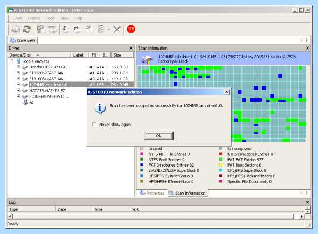Image resolution: width=318 pixels, height=234 pixels.
Task: Click the 465.8 GB size cell
Action: coord(120,67)
